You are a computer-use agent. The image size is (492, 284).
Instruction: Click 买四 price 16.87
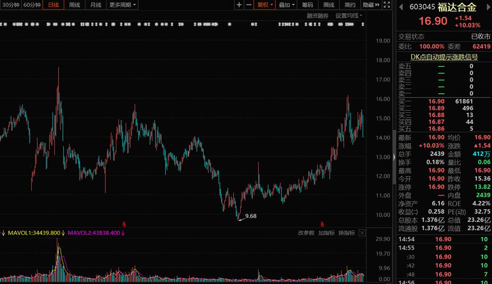(436, 122)
